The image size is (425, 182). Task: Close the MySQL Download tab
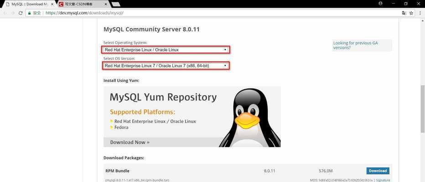pyautogui.click(x=52, y=5)
